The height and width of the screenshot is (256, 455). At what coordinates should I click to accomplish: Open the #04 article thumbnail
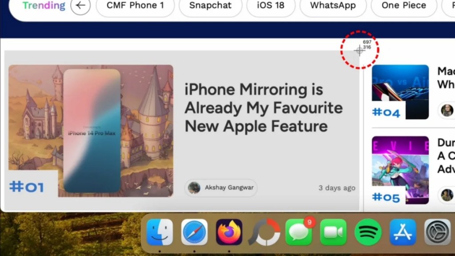(400, 92)
